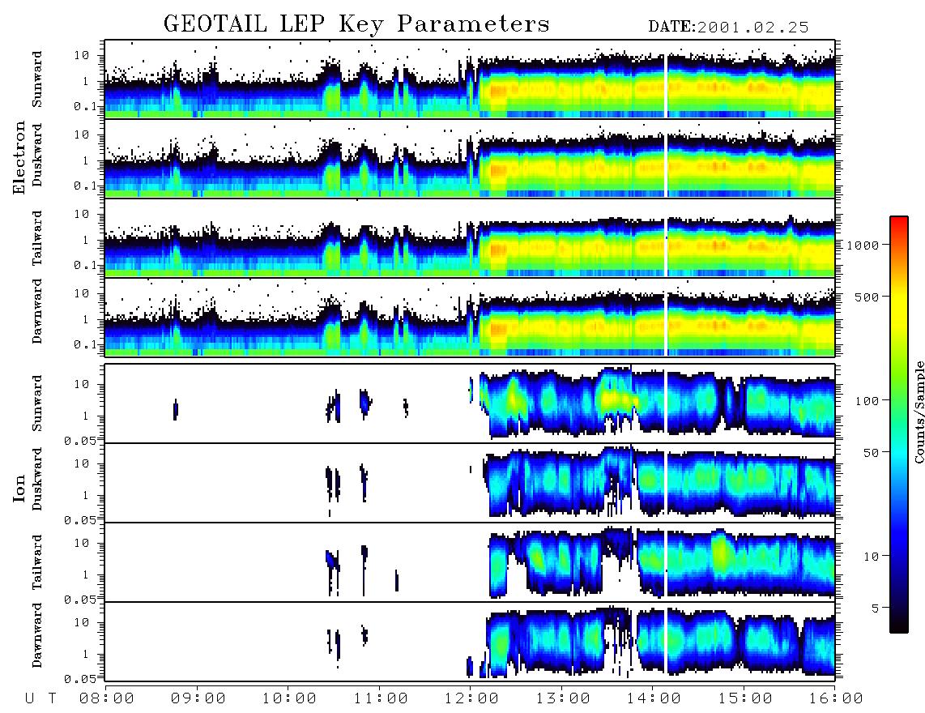Click the 14:00 time tick label
This screenshot has height=713, width=925.
pos(654,698)
